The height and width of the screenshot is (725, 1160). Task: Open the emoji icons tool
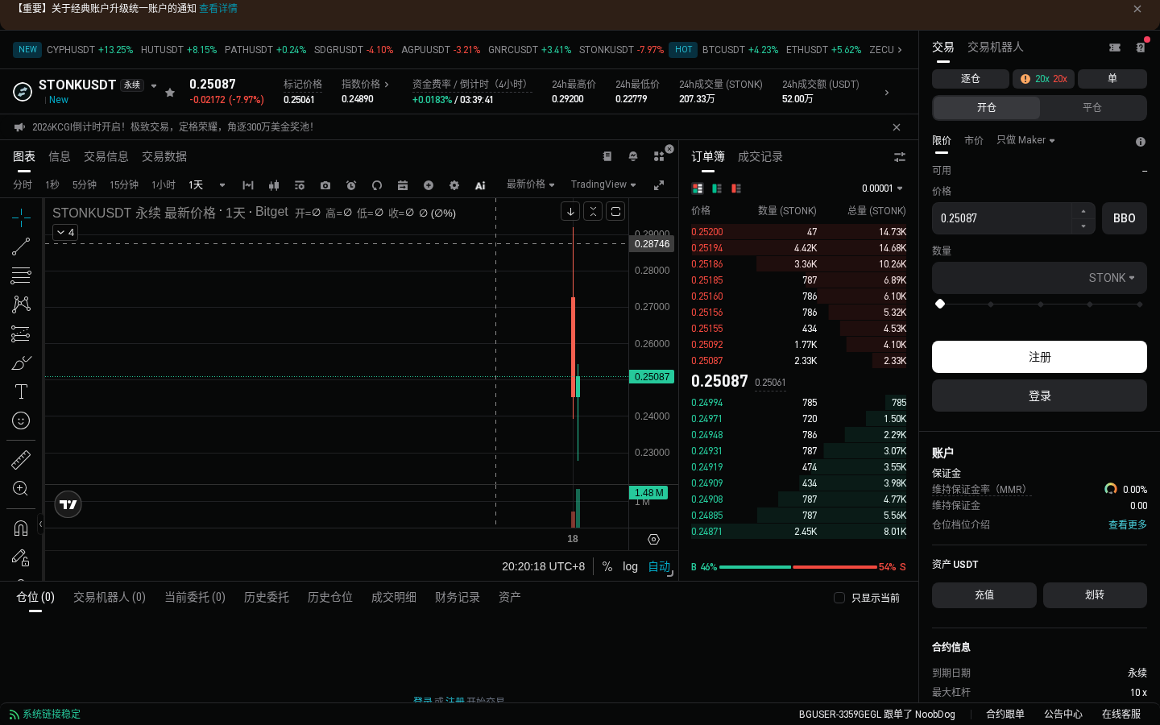point(21,420)
